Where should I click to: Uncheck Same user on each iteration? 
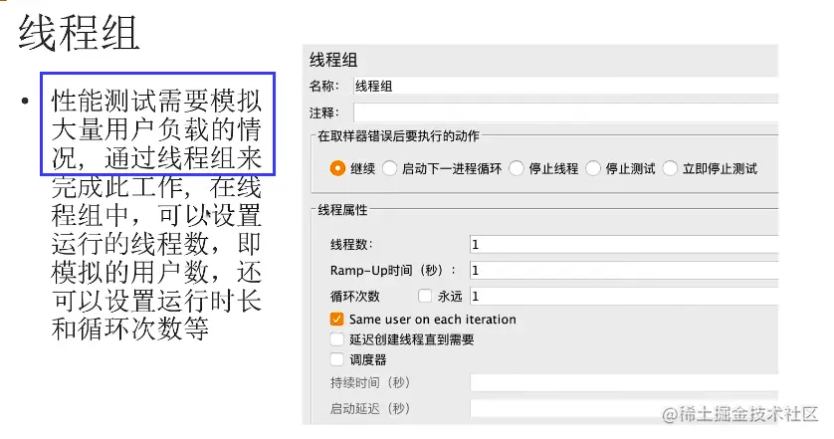336,320
